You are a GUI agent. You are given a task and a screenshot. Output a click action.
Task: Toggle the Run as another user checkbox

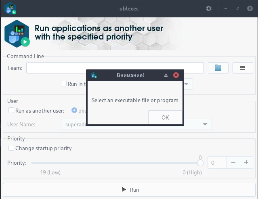coord(11,110)
